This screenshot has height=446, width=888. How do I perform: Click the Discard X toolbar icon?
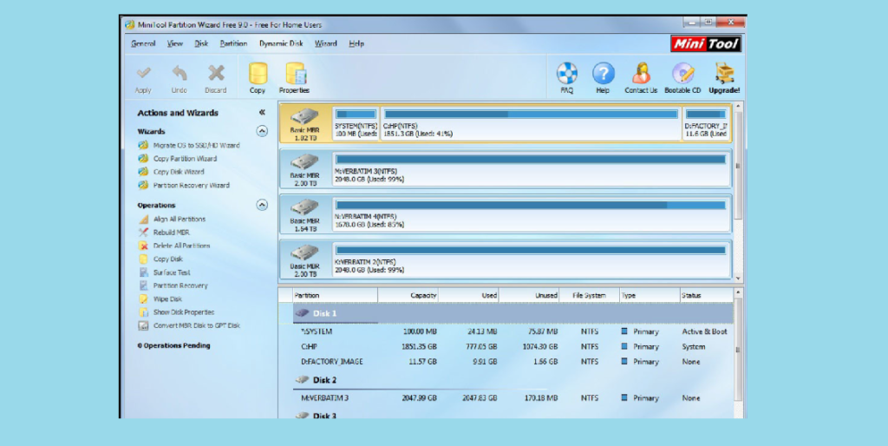(216, 73)
